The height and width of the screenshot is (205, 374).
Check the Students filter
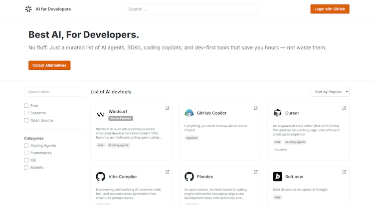(26, 113)
